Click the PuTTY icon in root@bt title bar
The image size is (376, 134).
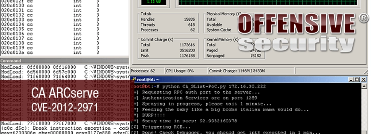tap(134, 79)
